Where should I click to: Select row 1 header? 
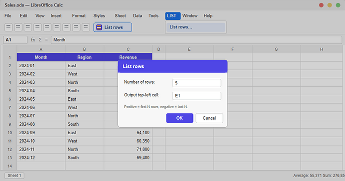pyautogui.click(x=9, y=57)
